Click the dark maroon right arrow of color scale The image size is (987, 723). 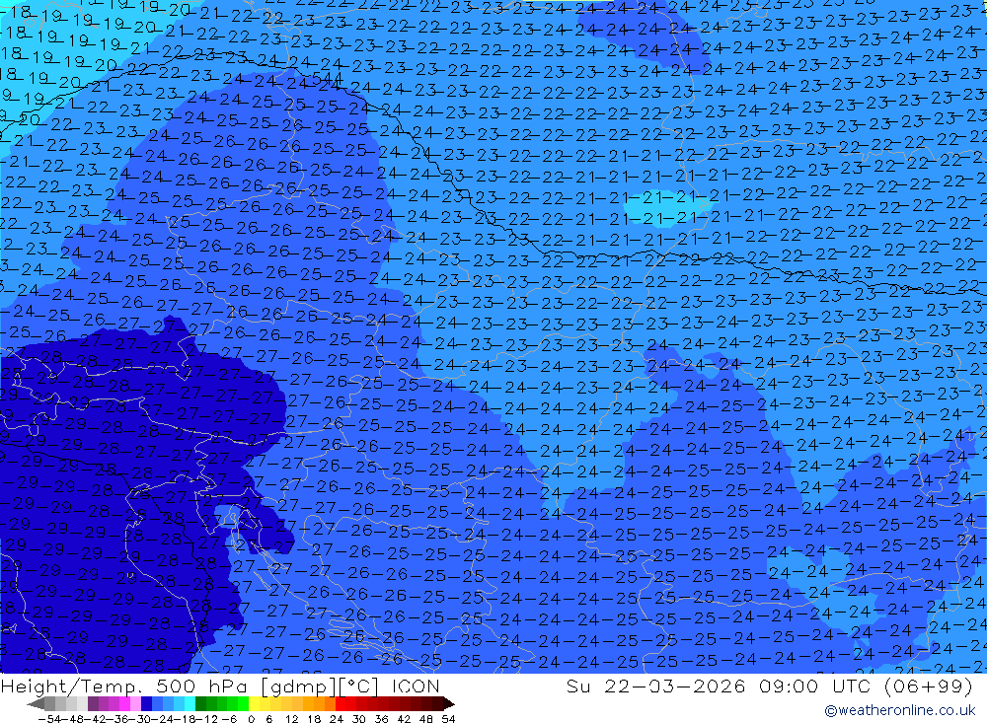point(448,704)
